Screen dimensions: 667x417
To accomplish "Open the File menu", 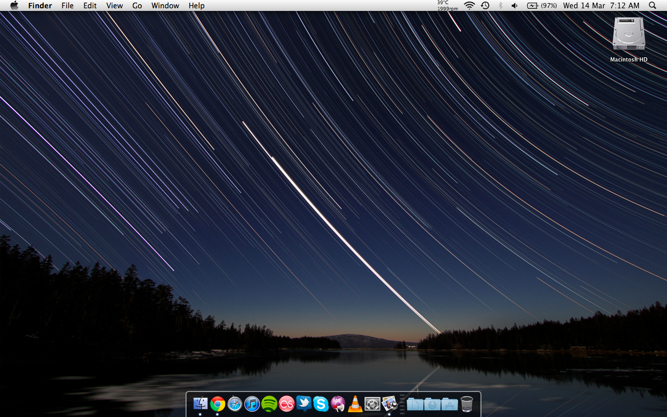I will (x=68, y=6).
